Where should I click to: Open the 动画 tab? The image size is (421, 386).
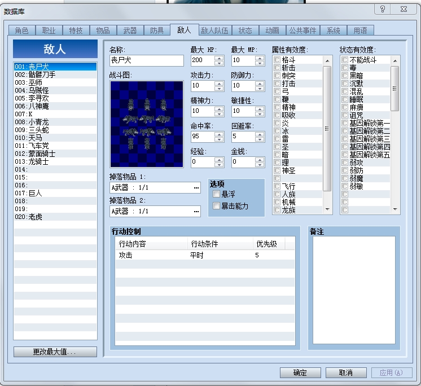(x=272, y=30)
